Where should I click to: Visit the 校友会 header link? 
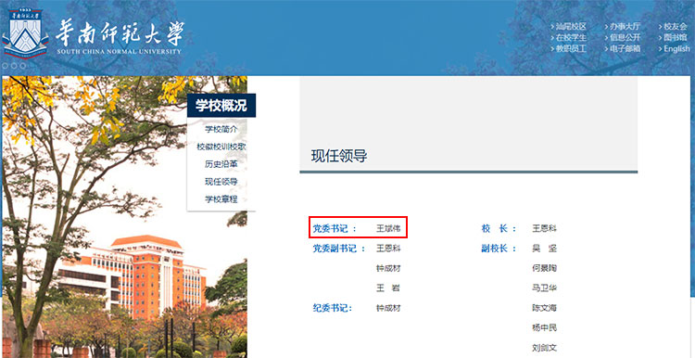(673, 27)
